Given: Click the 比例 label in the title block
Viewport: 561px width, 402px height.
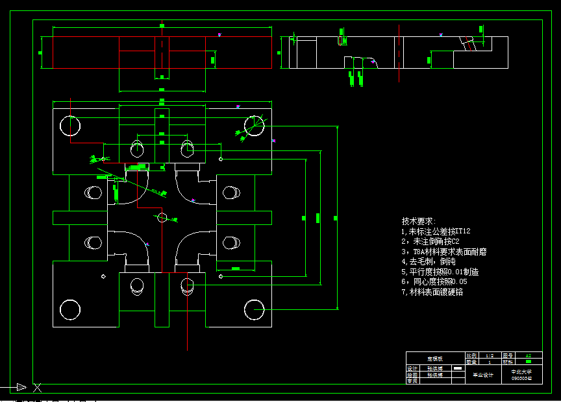Looking at the screenshot, I should [x=471, y=355].
